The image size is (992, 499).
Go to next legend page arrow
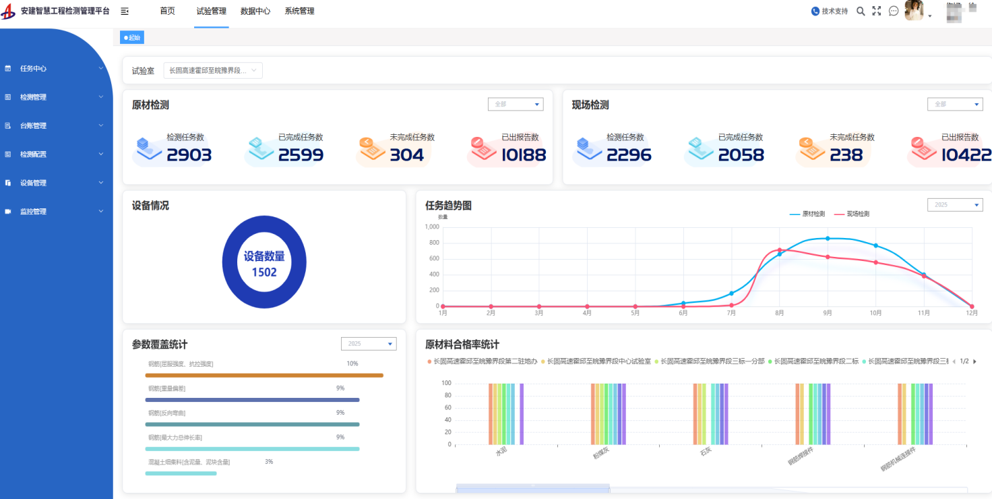coord(974,361)
